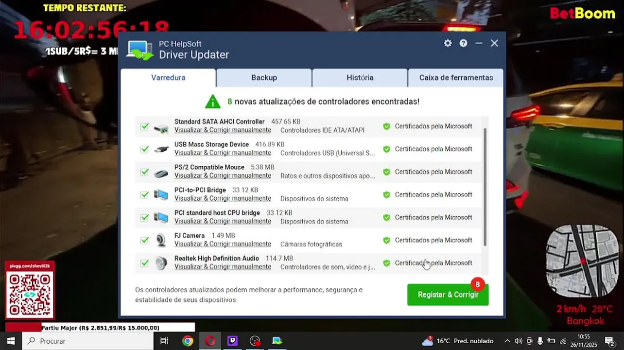
Task: Open Visualizar & Corrigir manualmente for PCI host CPU bridge
Action: [x=223, y=221]
